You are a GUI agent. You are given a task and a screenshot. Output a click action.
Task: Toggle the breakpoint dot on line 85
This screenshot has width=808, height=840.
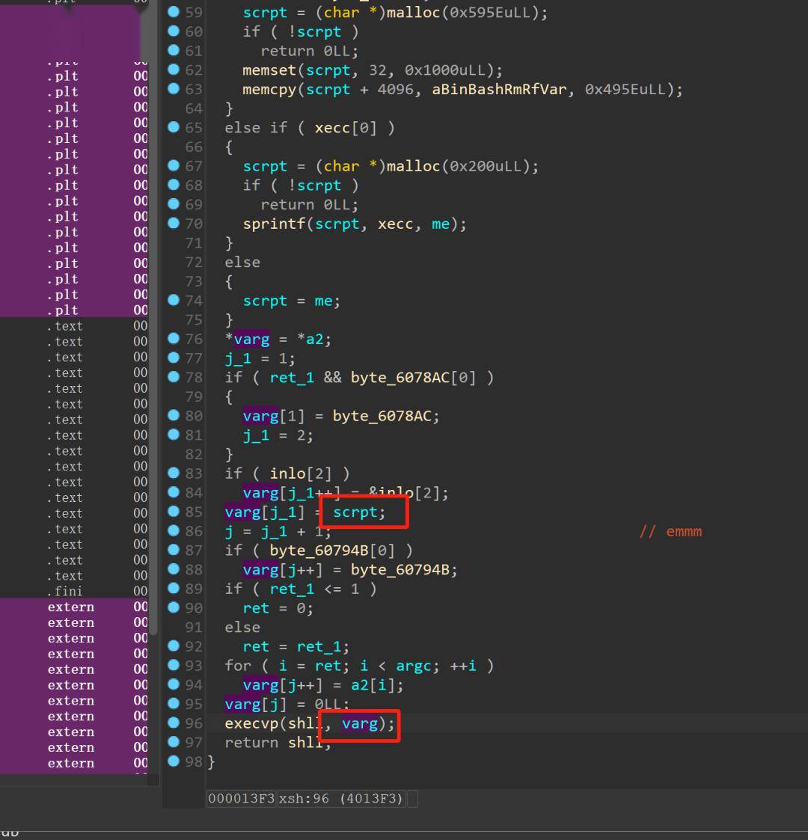click(x=173, y=511)
